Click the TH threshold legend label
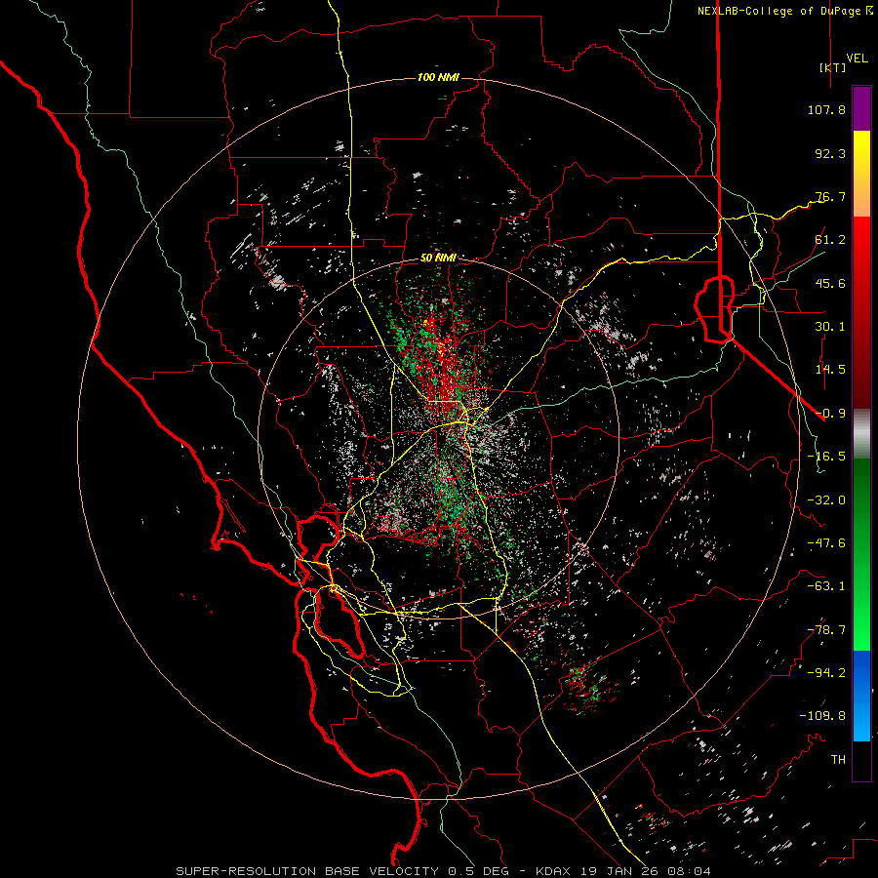The width and height of the screenshot is (878, 878). [x=838, y=760]
